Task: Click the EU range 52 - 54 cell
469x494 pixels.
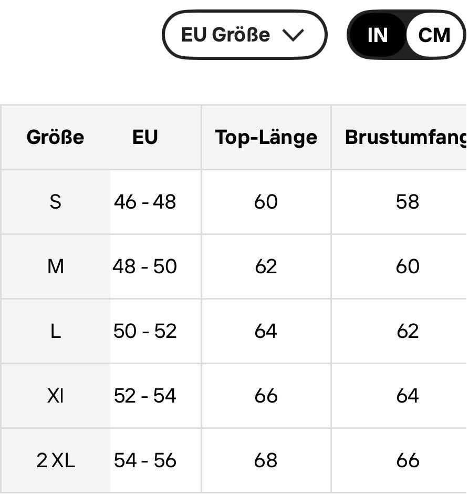Action: 145,396
